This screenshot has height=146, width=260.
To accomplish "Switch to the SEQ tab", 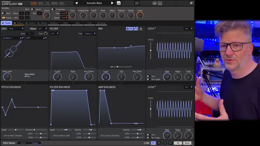I will click(x=62, y=3).
